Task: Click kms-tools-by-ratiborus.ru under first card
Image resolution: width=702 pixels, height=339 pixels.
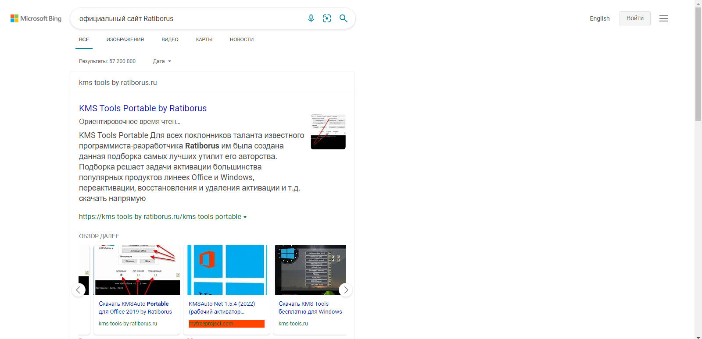Action: [128, 324]
